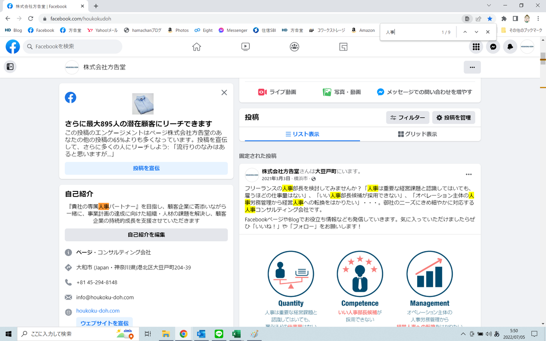Image resolution: width=546 pixels, height=341 pixels.
Task: Click the page scrollbar thumb
Action: 542,59
